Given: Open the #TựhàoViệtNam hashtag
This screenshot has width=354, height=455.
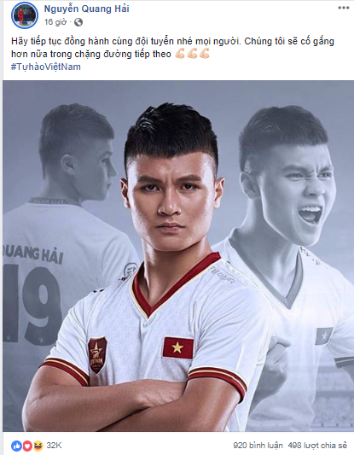Looking at the screenshot, I should (46, 67).
